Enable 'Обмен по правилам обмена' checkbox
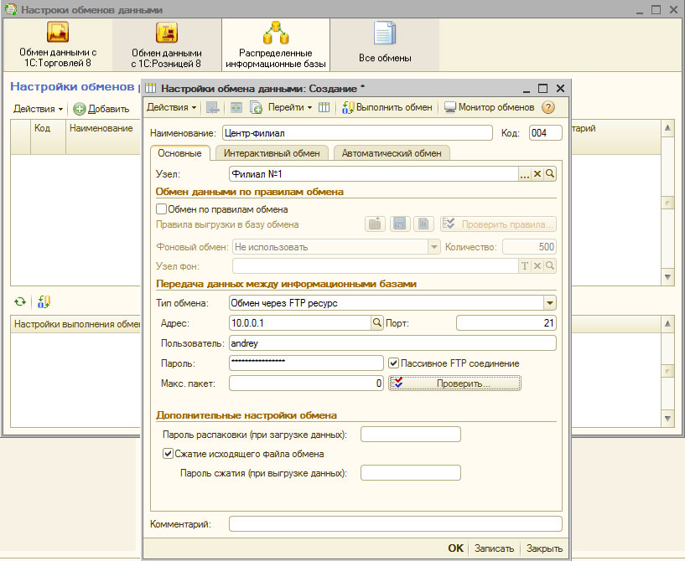Viewport: 685px width, 561px height. (x=162, y=209)
